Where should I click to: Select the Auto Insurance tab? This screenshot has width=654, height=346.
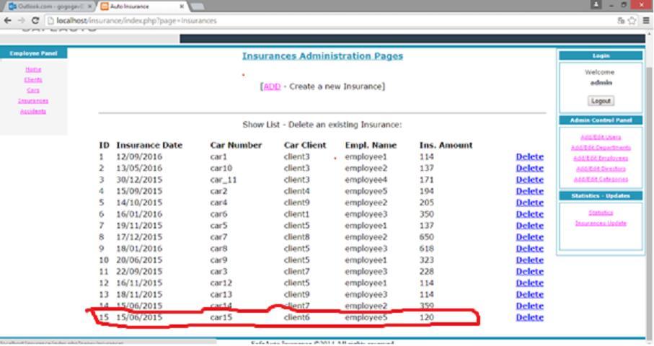point(143,6)
